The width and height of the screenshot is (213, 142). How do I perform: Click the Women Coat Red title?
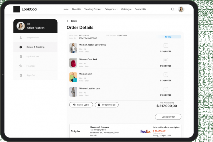[88, 59]
